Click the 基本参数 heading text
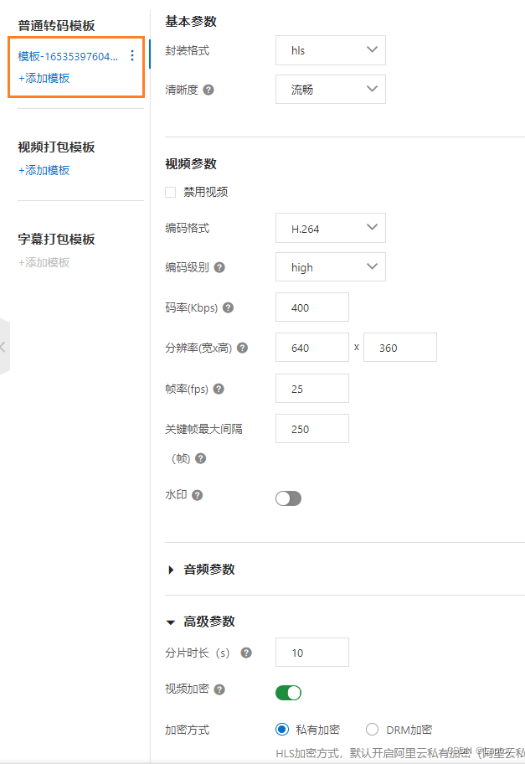Screen dimensions: 525x764 pyautogui.click(x=191, y=22)
